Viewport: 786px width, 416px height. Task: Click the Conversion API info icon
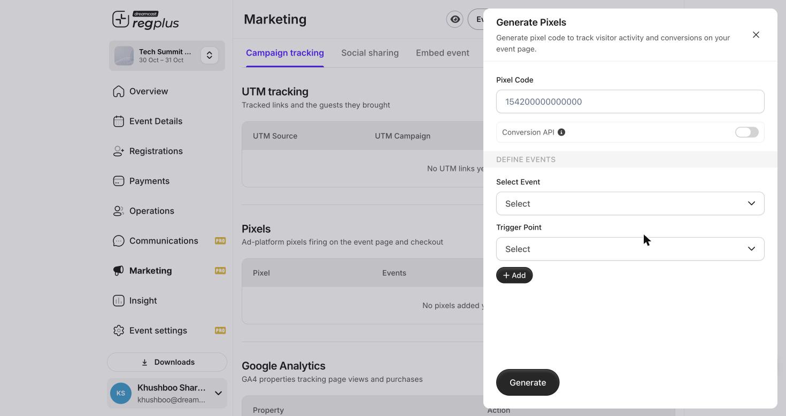[x=561, y=132]
